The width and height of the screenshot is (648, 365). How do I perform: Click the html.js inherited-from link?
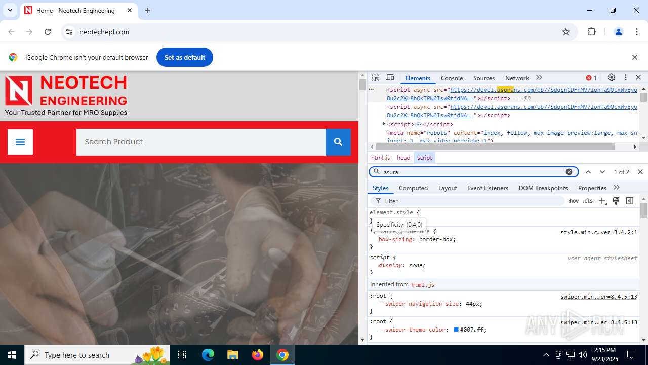click(x=423, y=285)
